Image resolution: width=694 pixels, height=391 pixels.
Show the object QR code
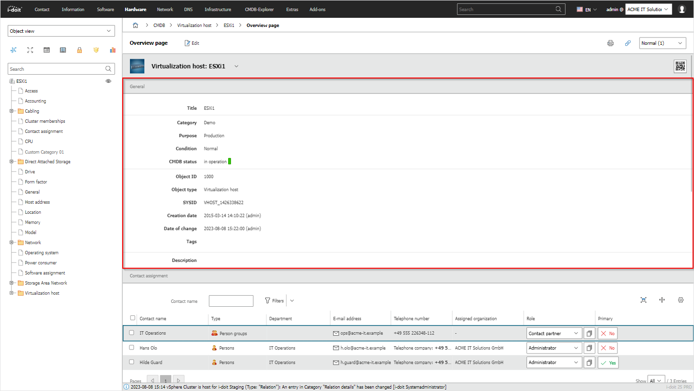click(x=680, y=66)
